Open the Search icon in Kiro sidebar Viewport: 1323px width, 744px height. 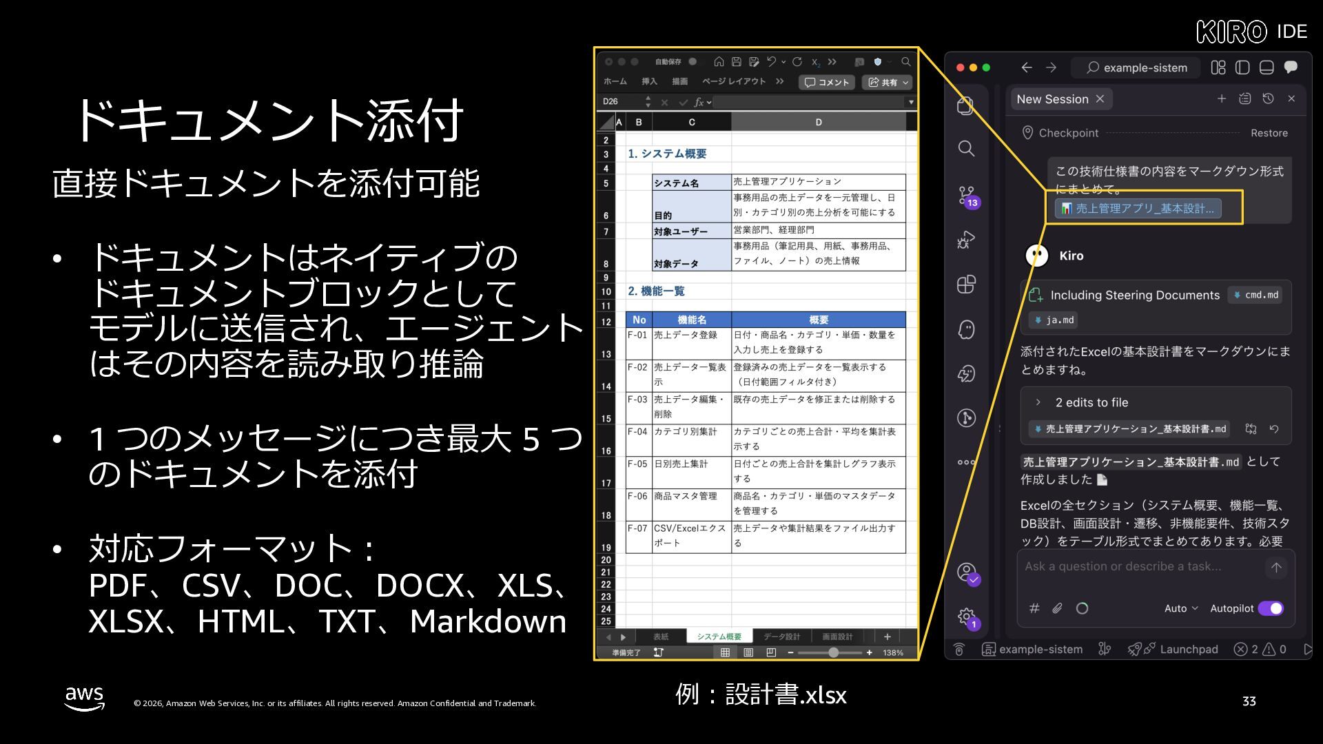coord(966,148)
